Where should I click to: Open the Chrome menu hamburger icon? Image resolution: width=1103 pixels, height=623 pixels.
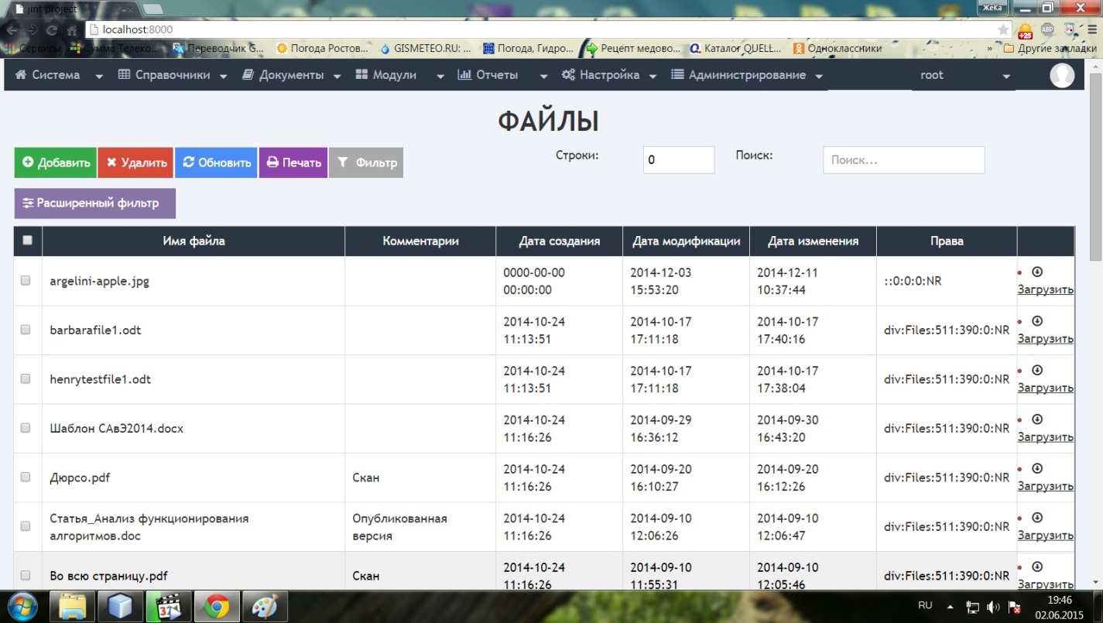tap(1092, 29)
